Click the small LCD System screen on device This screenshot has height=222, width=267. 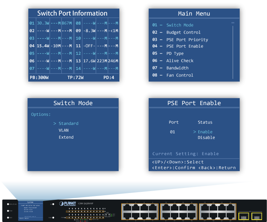pos(31,211)
